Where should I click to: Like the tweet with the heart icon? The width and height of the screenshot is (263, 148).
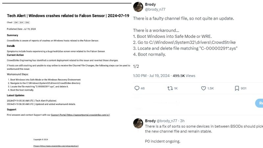tap(203, 88)
